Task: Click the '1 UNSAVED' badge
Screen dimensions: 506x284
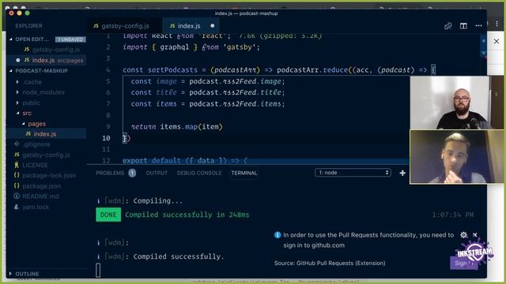Action: 70,39
